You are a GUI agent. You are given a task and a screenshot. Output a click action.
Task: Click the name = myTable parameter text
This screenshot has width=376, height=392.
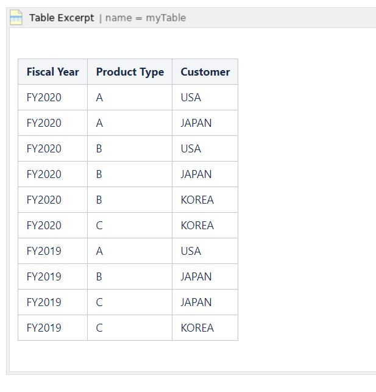146,18
